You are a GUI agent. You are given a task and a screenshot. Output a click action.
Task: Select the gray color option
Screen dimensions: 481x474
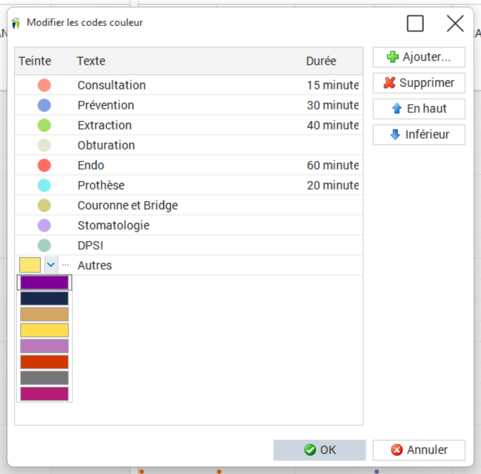(45, 379)
